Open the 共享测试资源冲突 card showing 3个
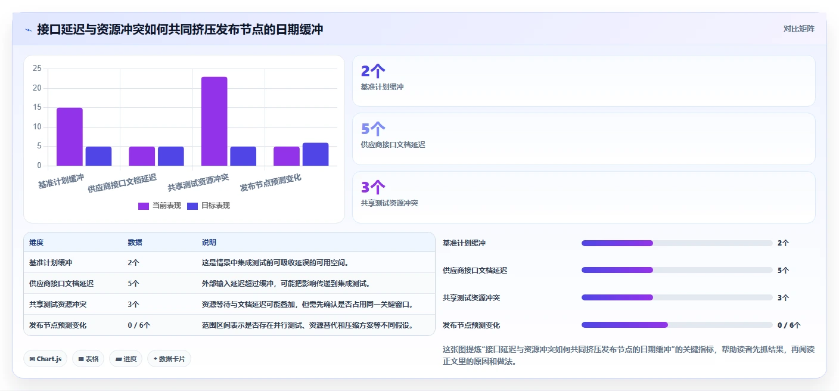This screenshot has height=391, width=839. (x=583, y=197)
